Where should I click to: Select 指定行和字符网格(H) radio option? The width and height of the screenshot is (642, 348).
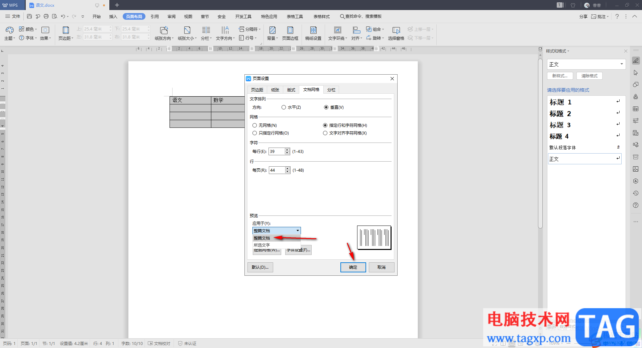coord(325,125)
